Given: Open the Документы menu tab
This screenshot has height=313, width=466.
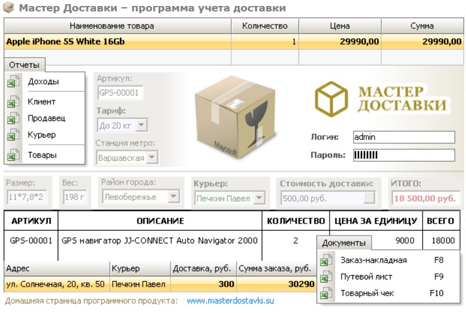Looking at the screenshot, I should (344, 243).
